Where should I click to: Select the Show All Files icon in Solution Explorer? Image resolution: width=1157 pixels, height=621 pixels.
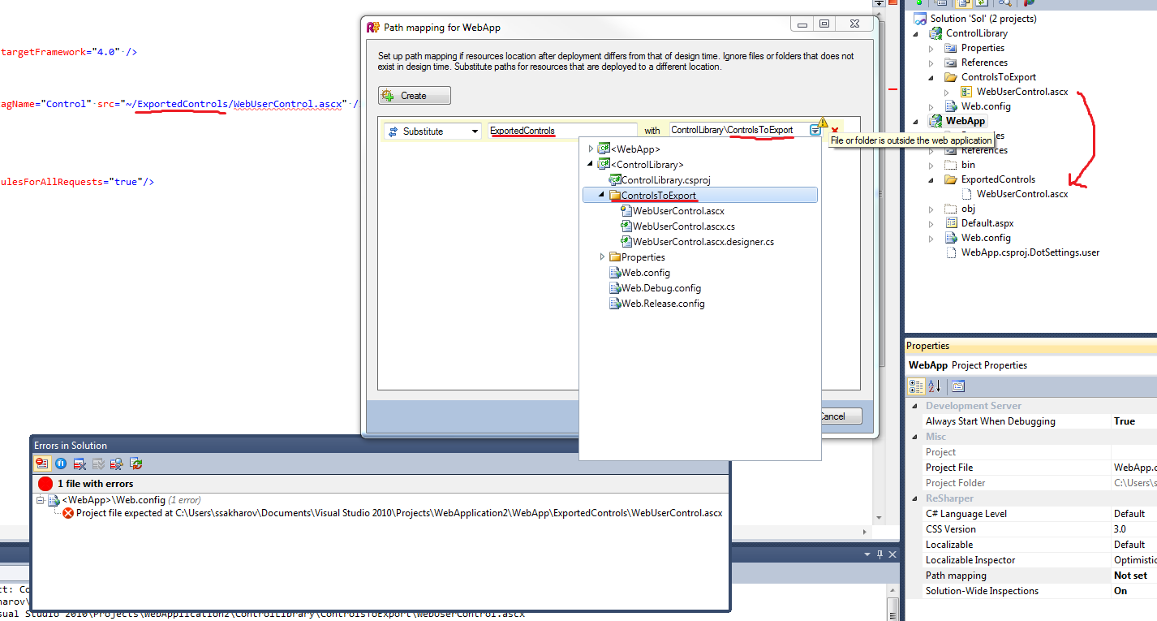pyautogui.click(x=962, y=6)
